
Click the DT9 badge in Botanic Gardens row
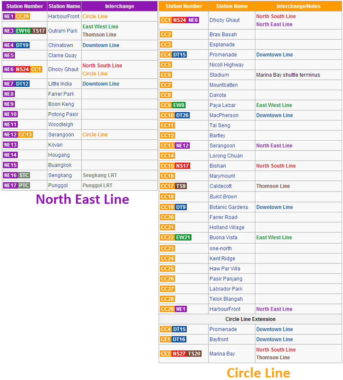click(x=181, y=208)
